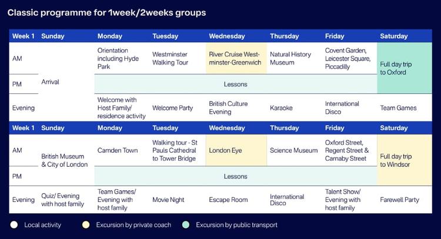This screenshot has width=441, height=239.
Task: Click the Classic programme title text
Action: (x=106, y=12)
